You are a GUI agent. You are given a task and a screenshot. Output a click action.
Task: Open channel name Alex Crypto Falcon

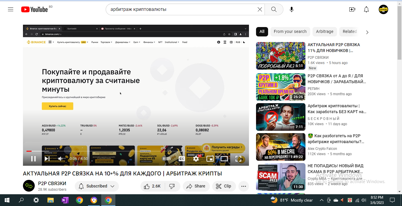(x=323, y=148)
